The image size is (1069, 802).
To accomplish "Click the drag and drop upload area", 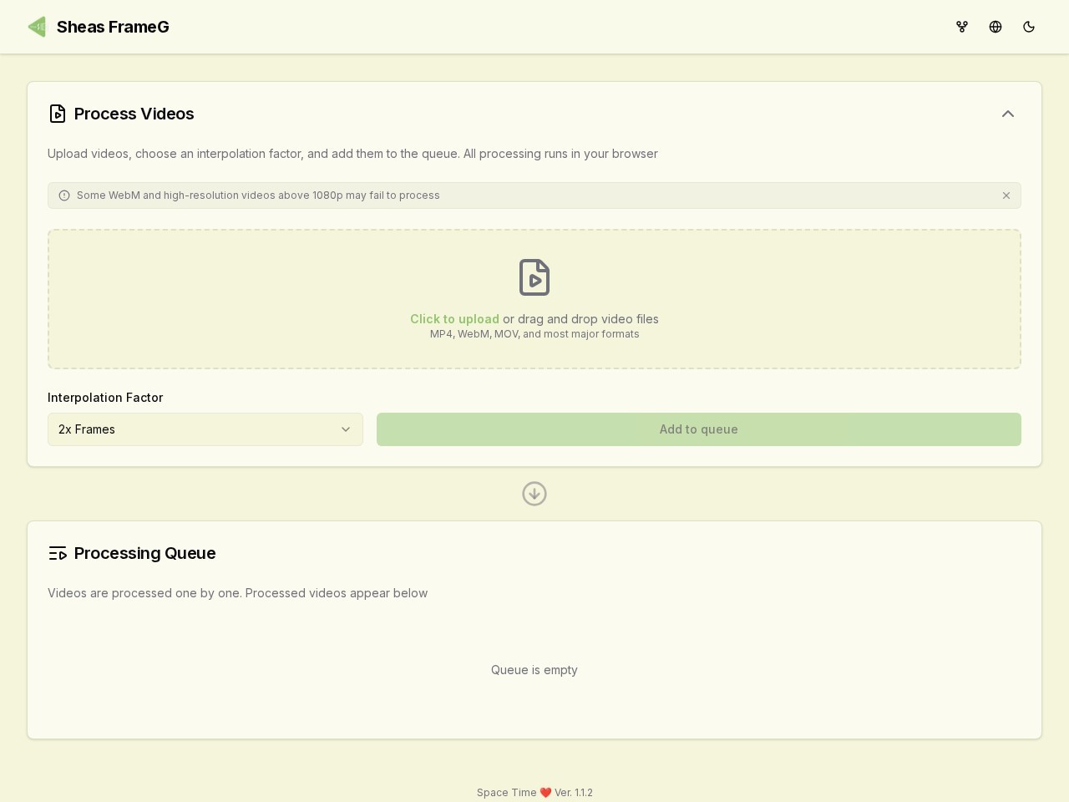I will pos(534,299).
